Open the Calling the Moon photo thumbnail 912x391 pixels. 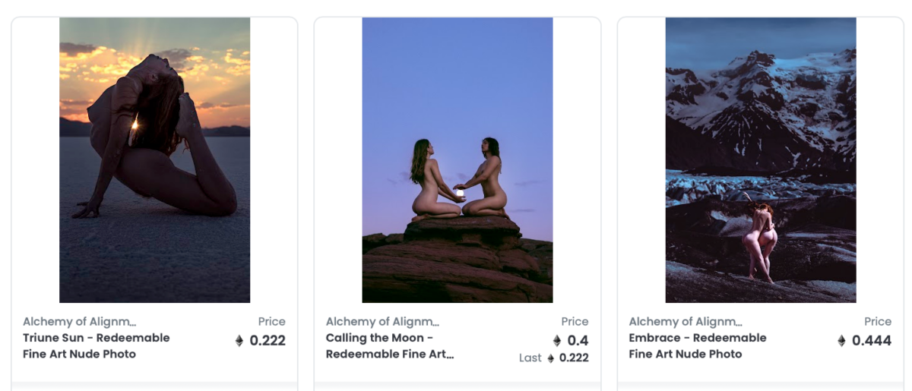(x=458, y=160)
